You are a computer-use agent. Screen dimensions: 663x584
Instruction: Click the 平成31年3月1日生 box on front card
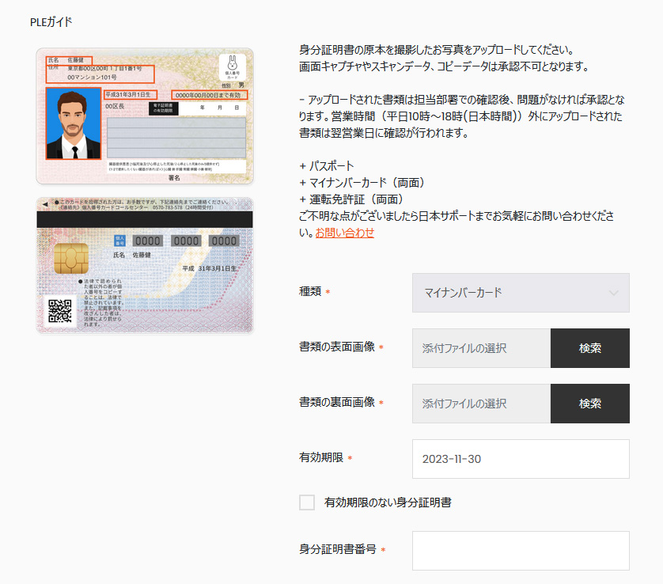(x=131, y=95)
